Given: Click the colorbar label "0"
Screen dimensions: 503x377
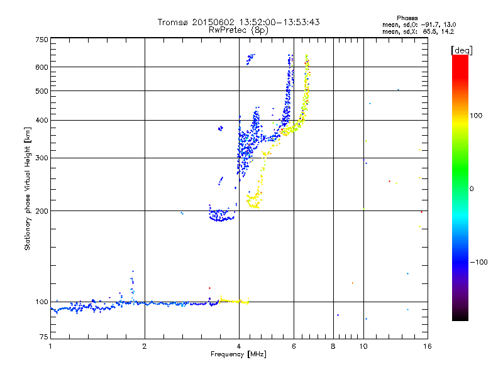Looking at the screenshot, I should 472,189.
